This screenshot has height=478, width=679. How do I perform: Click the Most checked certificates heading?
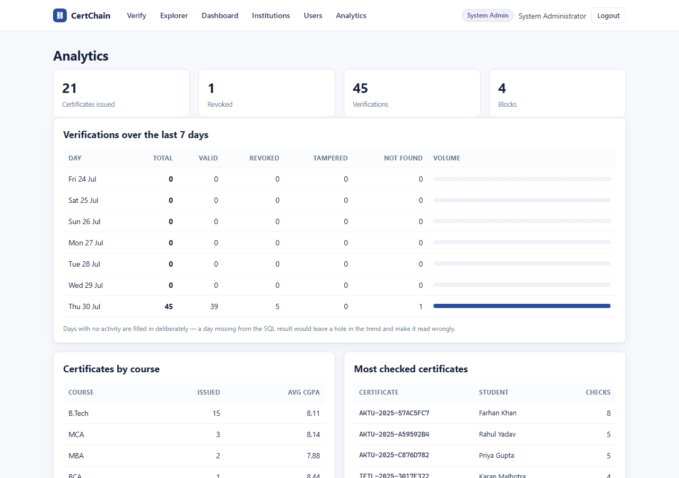coord(411,369)
